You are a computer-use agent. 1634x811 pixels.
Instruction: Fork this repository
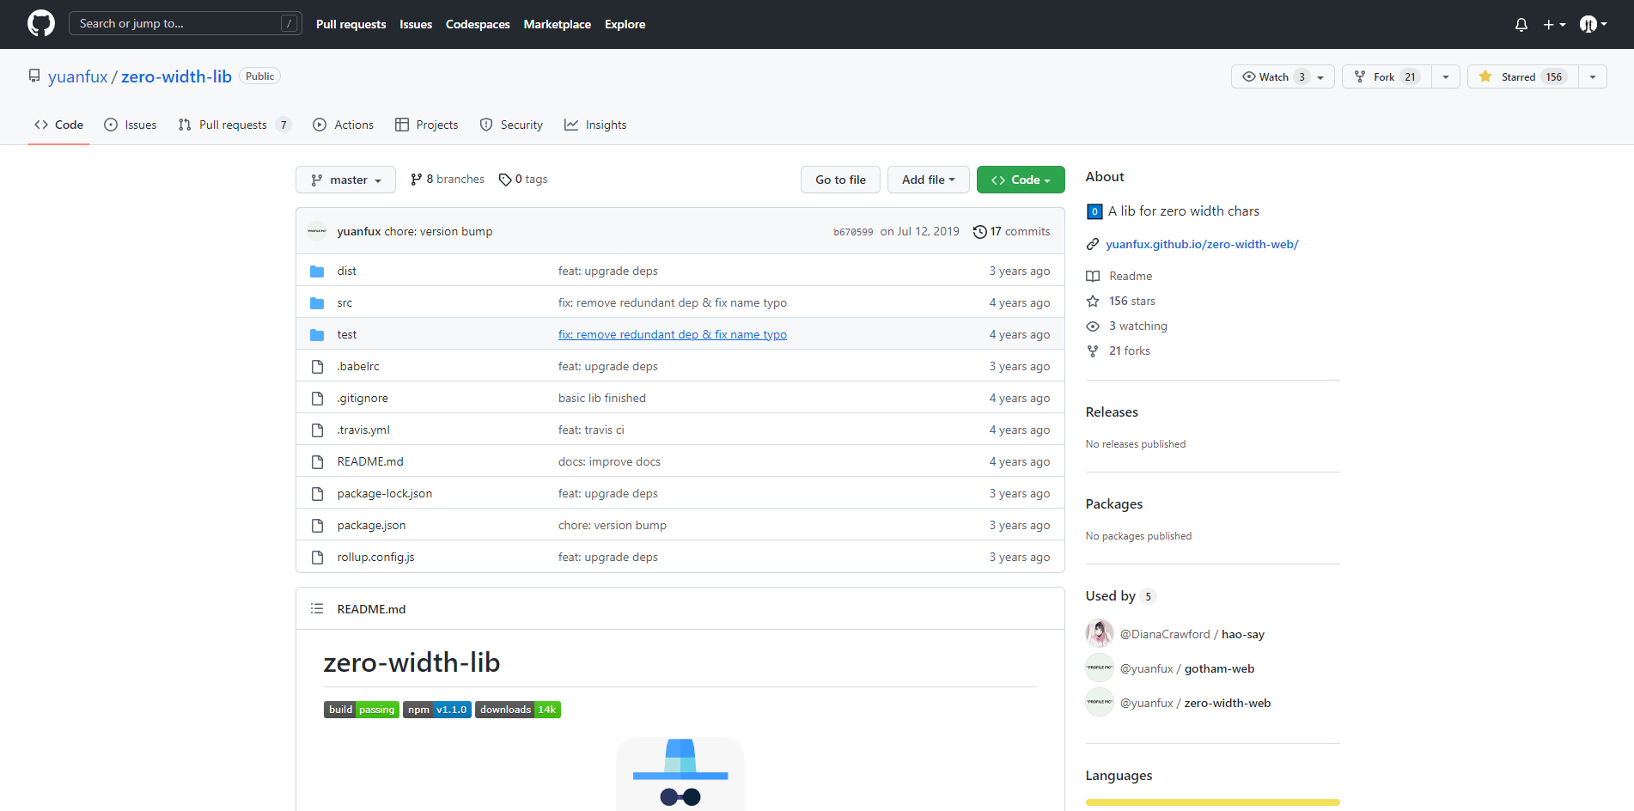click(1387, 76)
